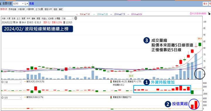
Task: Toggle the 均線 overlay button
Action: point(4,18)
